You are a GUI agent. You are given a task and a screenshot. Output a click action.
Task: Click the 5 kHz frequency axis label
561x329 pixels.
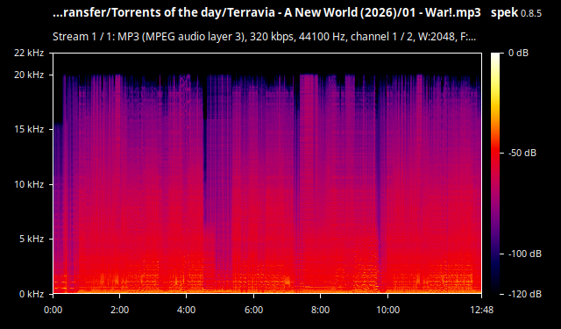pyautogui.click(x=32, y=239)
